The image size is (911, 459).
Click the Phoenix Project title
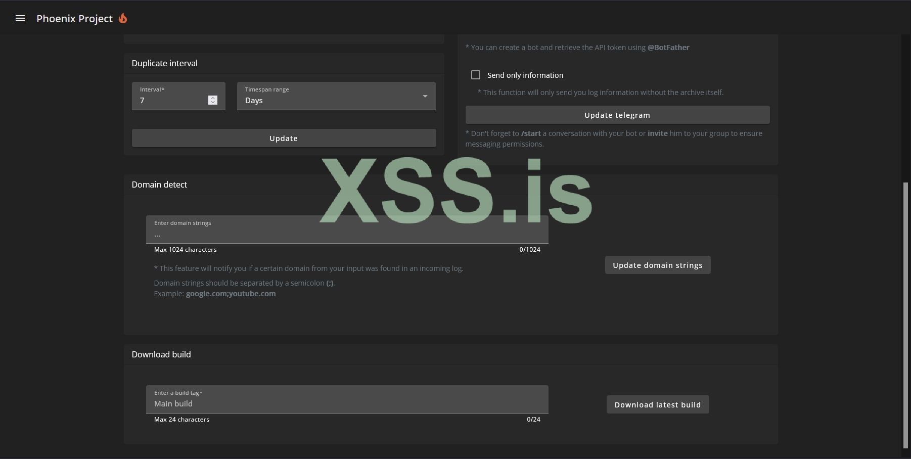click(74, 18)
